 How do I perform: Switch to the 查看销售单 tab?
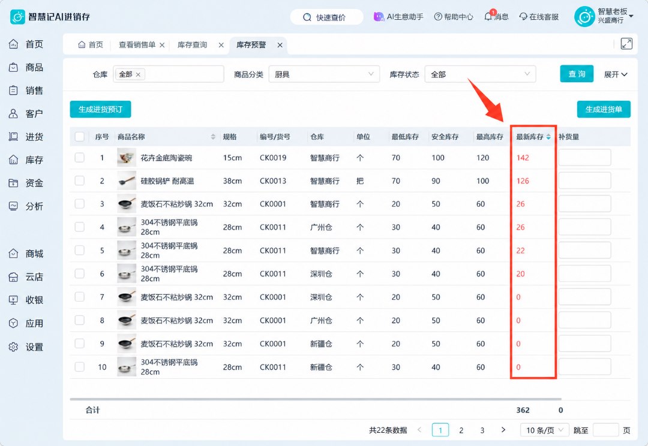coord(137,44)
